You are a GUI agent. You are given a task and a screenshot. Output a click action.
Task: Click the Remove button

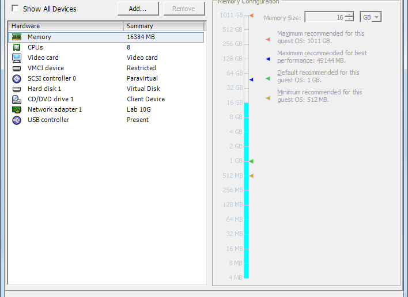(x=184, y=9)
